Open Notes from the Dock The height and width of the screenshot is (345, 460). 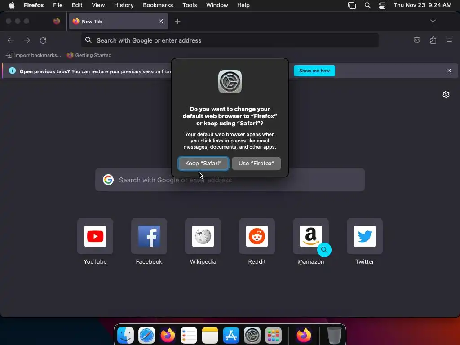pos(210,335)
